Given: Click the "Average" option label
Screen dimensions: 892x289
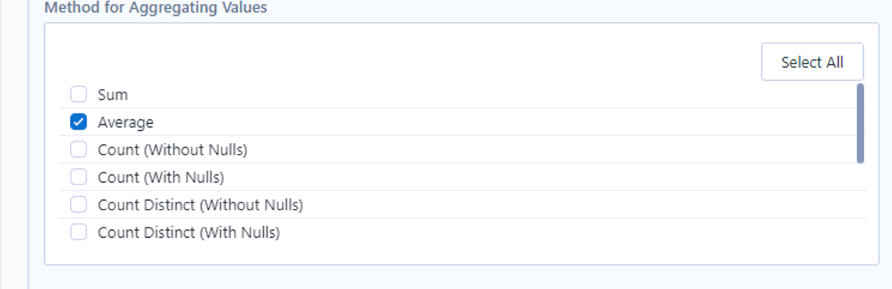Looking at the screenshot, I should tap(126, 122).
